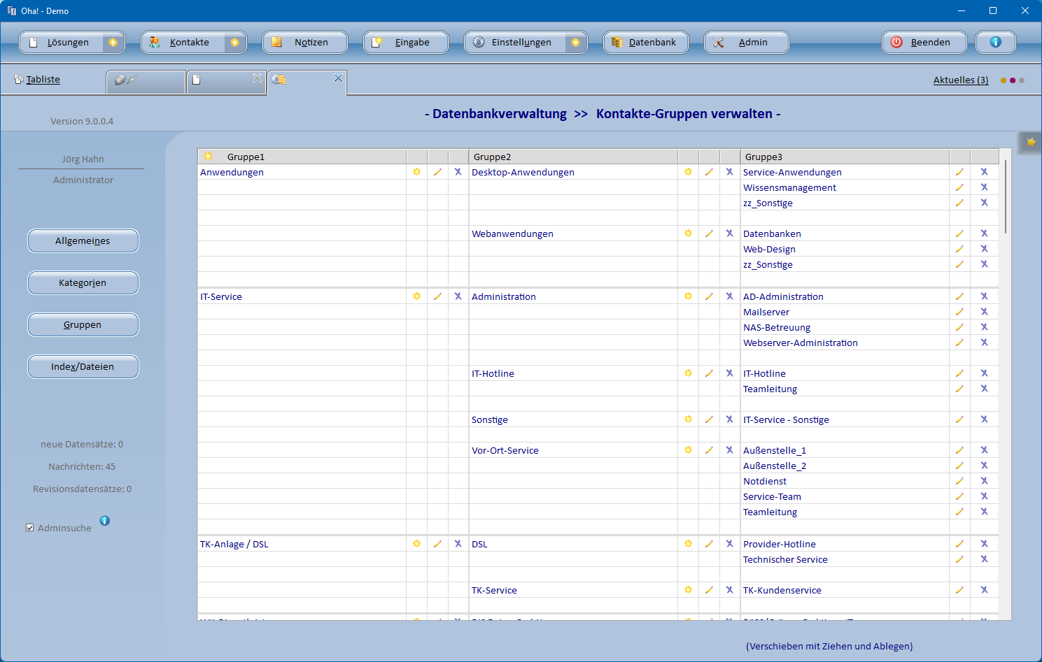Click the Kategorien sidebar button
Image resolution: width=1042 pixels, height=662 pixels.
coord(83,283)
